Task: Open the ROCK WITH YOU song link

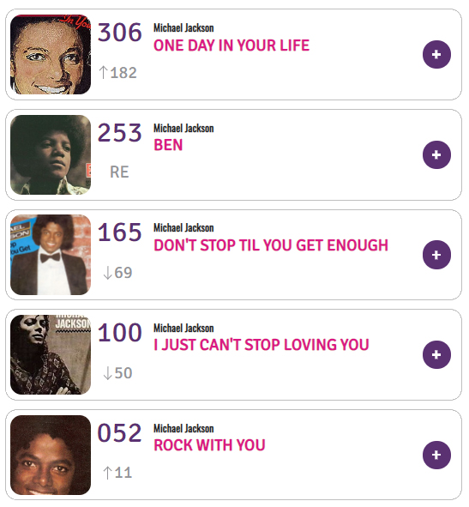Action: click(209, 445)
